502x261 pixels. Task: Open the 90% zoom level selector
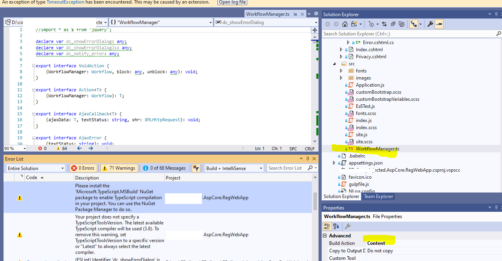(x=15, y=148)
